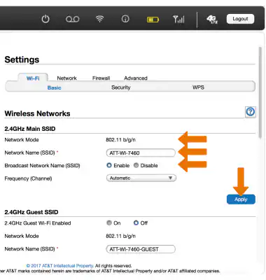Open the WPS sub-tab

pyautogui.click(x=198, y=87)
